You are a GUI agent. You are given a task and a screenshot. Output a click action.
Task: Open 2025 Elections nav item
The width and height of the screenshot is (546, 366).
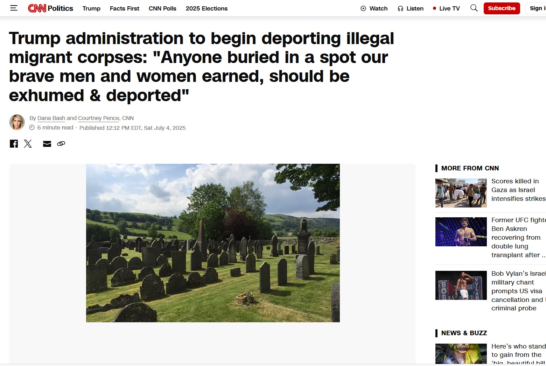click(x=206, y=8)
